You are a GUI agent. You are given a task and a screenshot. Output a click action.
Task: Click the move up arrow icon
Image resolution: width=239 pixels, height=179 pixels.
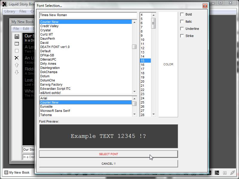17,65
